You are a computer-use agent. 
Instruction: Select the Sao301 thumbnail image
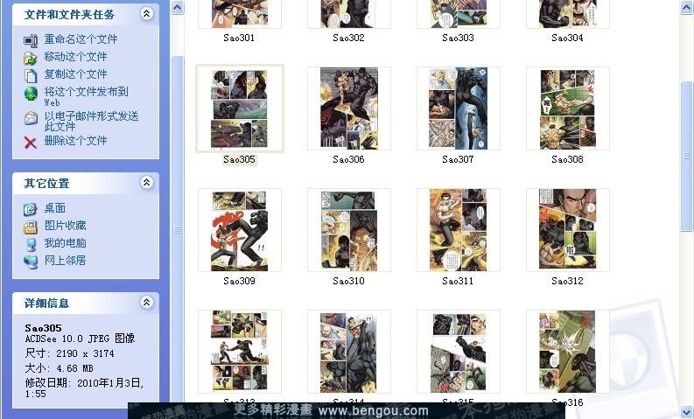click(240, 14)
